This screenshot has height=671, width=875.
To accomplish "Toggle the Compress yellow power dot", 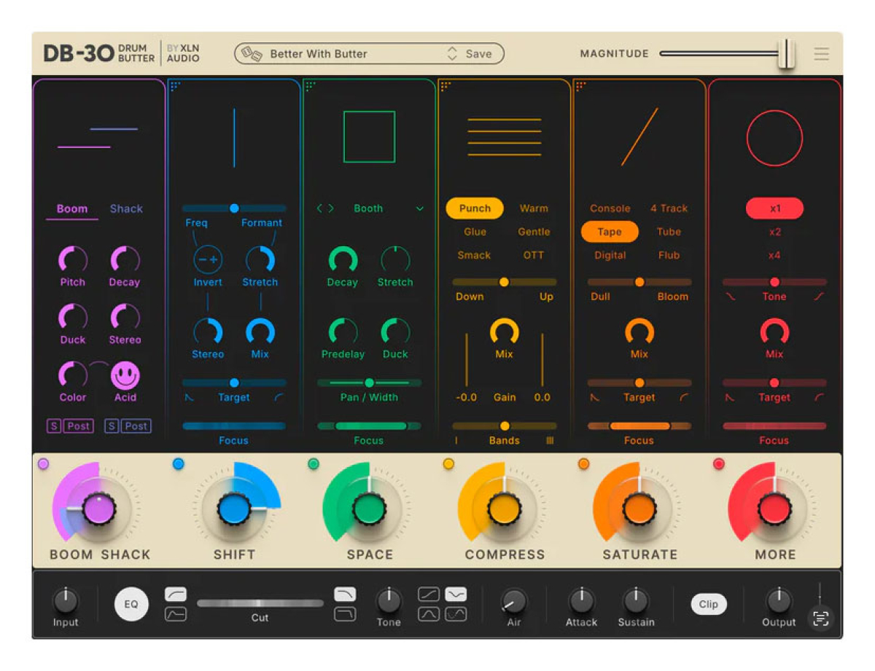I will coord(448,463).
